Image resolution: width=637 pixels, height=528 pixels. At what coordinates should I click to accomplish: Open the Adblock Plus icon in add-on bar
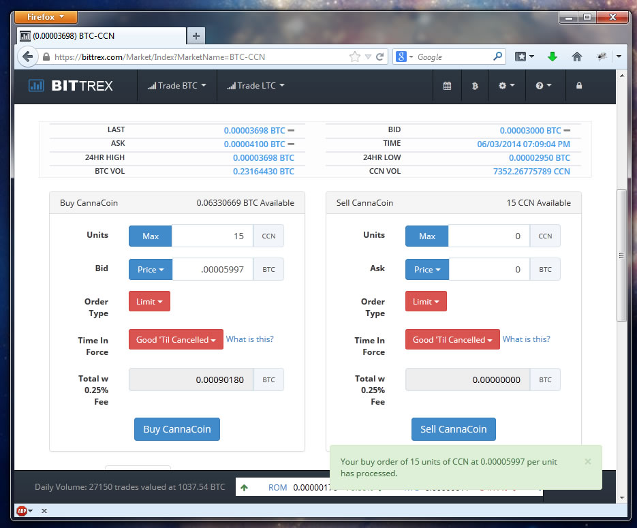tap(22, 510)
